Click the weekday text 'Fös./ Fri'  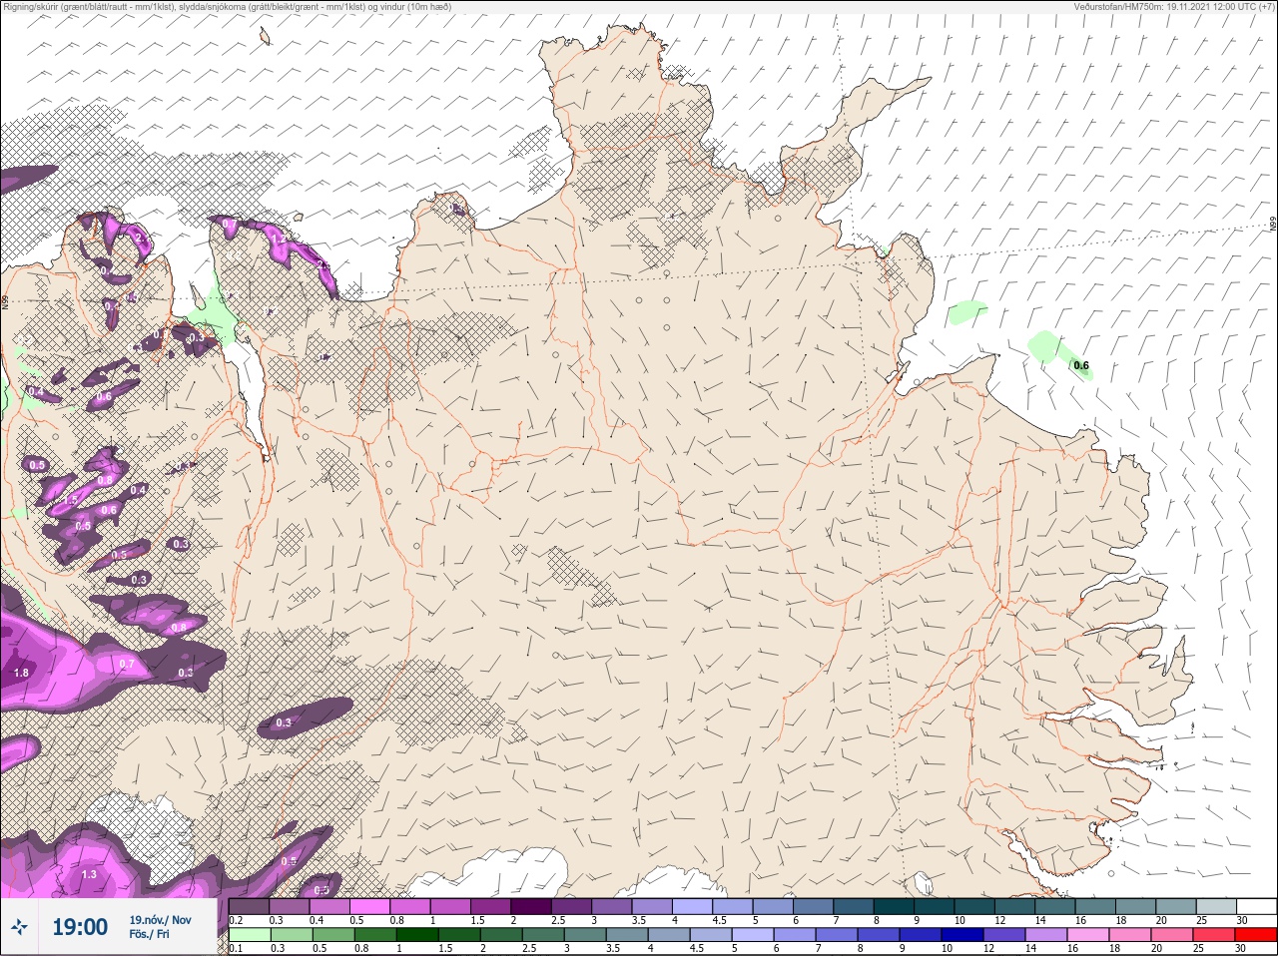click(149, 935)
